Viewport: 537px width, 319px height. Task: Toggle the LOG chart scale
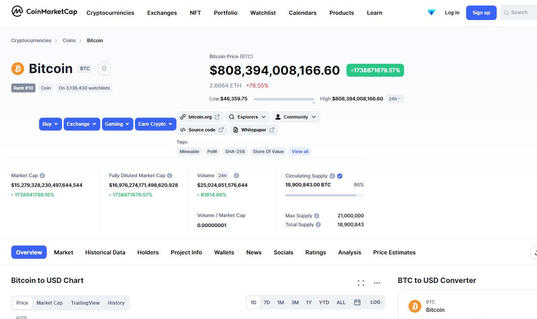[375, 302]
